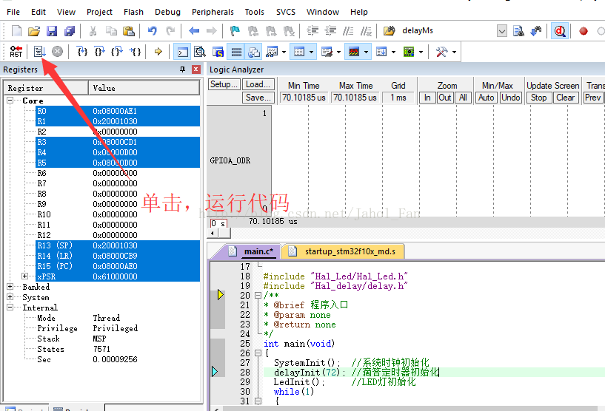Click the Logic Analyzer Save... button
The image size is (605, 411).
coord(258,98)
